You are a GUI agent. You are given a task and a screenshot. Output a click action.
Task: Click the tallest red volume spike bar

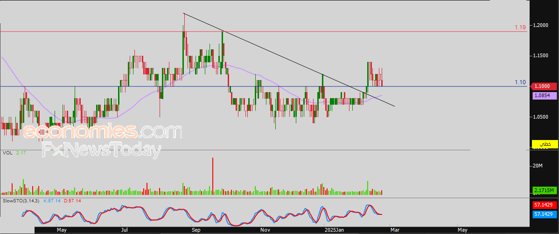click(213, 176)
